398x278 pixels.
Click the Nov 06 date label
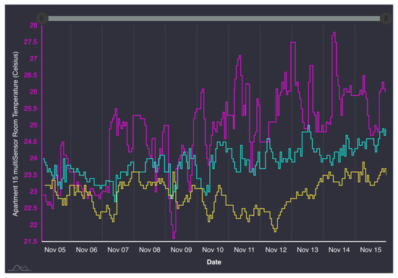pos(87,250)
